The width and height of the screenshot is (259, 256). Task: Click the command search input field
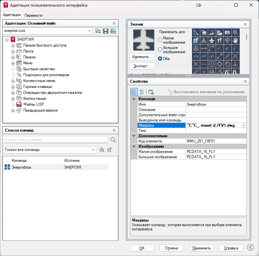click(x=55, y=140)
